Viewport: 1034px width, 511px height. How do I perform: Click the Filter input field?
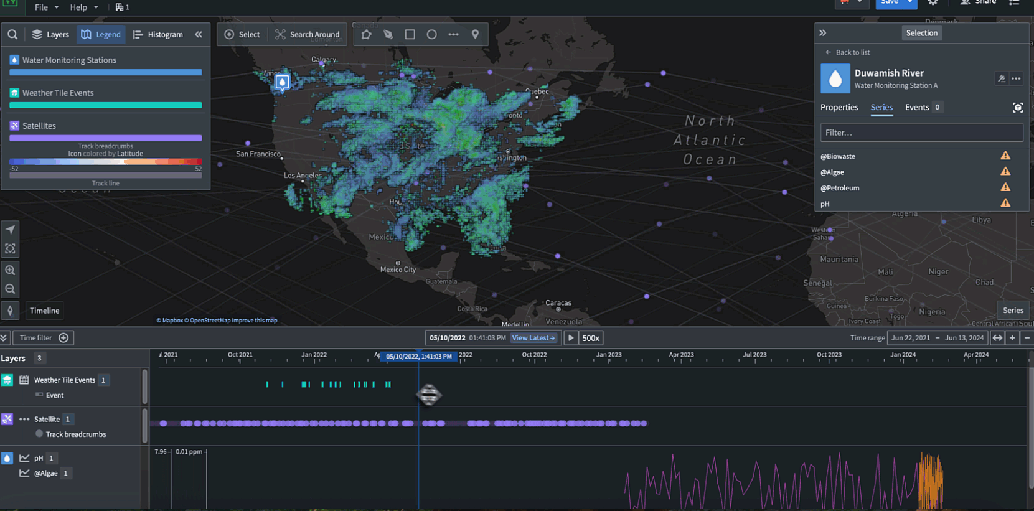coord(921,133)
